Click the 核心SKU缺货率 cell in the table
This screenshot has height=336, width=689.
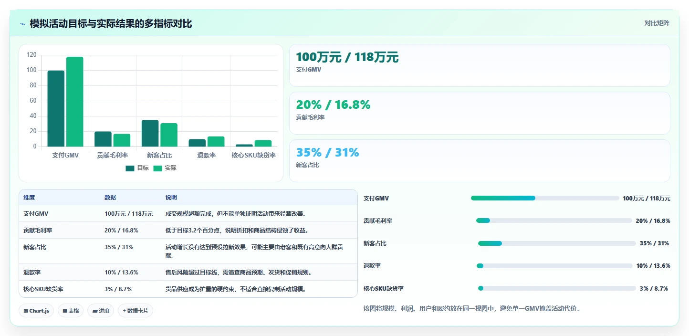coord(60,289)
